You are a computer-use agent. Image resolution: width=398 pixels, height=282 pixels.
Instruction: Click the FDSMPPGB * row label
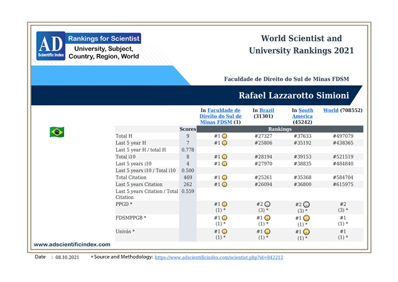coord(131,218)
